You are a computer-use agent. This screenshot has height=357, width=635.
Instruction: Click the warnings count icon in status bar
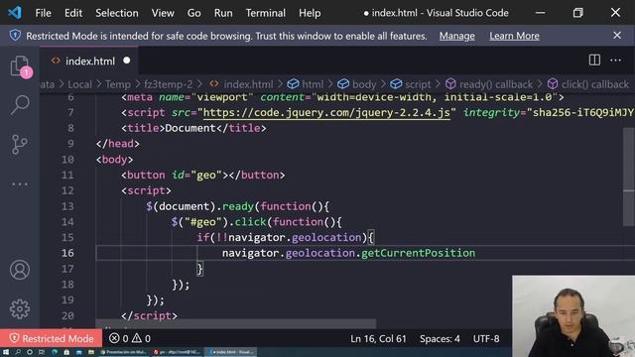[137, 338]
